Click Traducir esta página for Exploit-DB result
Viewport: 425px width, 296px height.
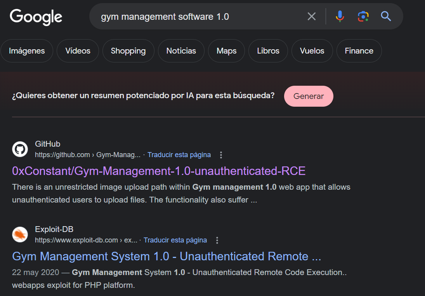175,240
